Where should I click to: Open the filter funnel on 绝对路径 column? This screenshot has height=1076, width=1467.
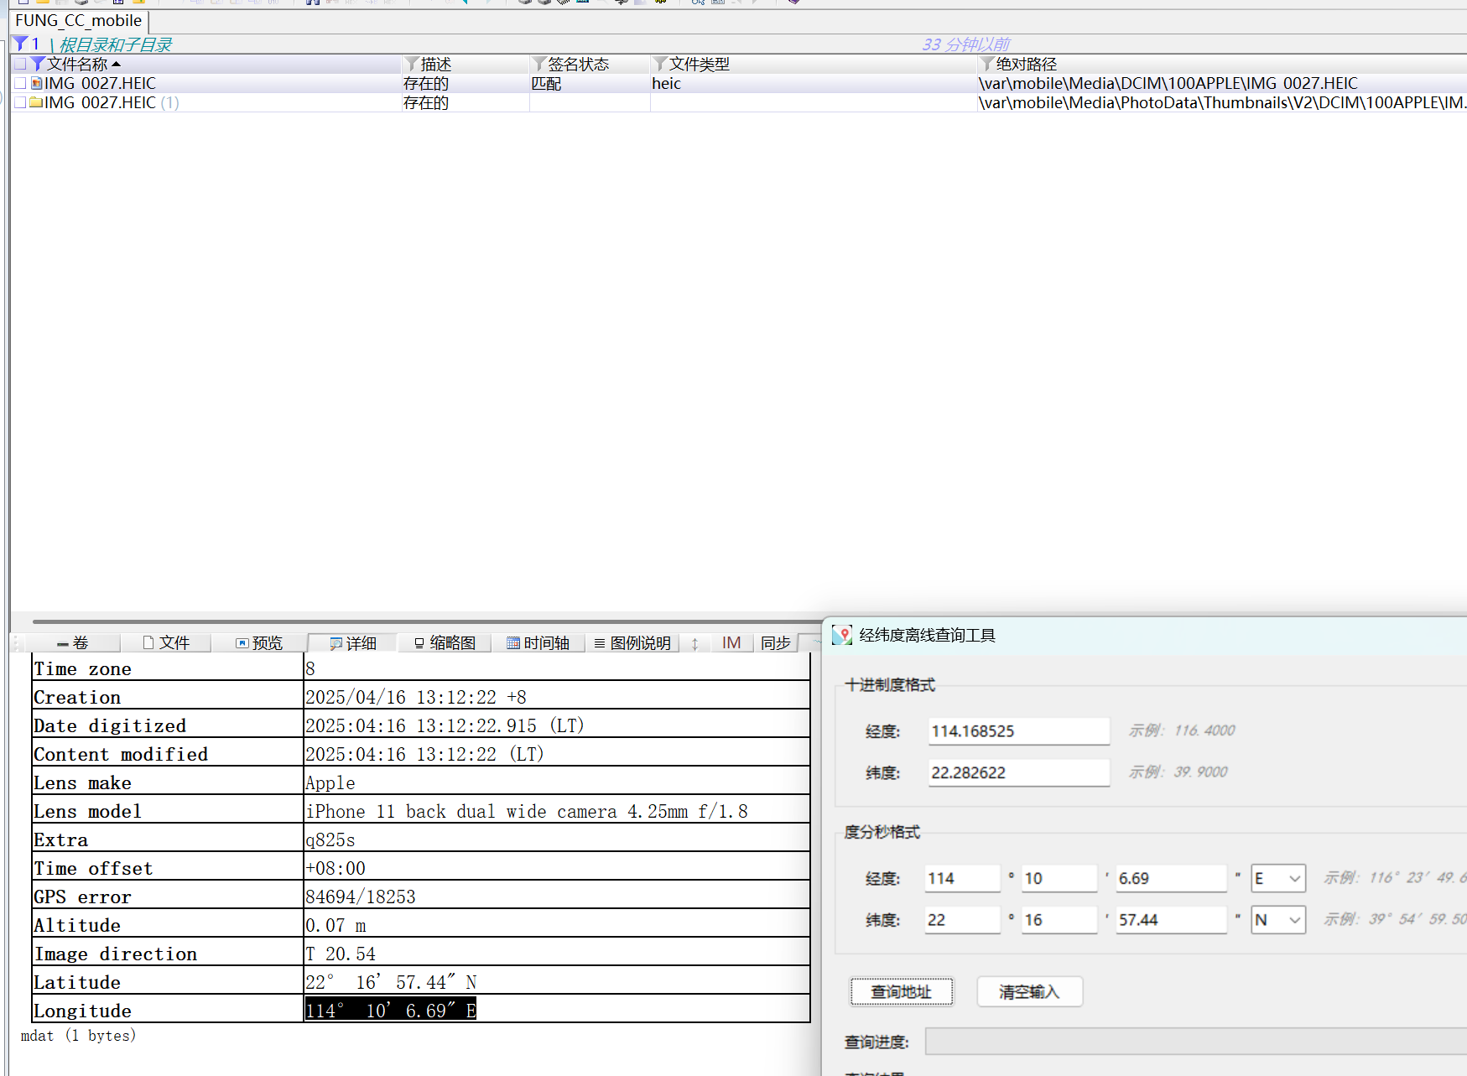coord(987,64)
